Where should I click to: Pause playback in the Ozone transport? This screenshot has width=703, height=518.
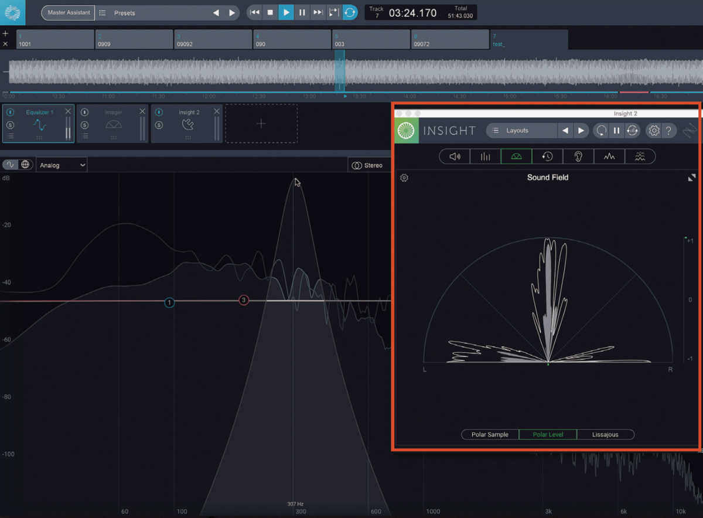302,12
